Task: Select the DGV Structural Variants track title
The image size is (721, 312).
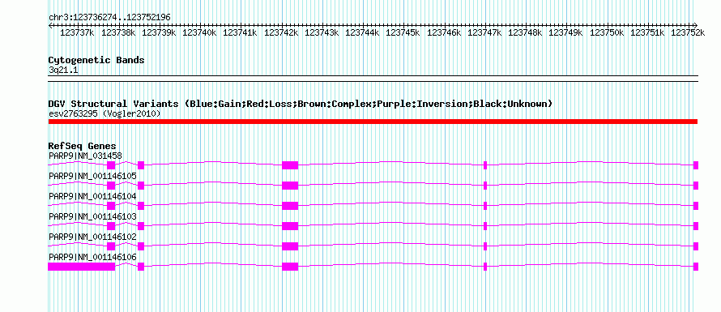Action: pos(301,104)
